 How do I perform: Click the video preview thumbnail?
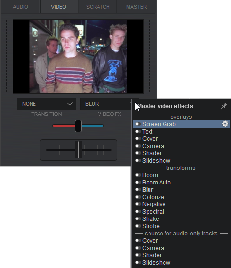pos(78,56)
